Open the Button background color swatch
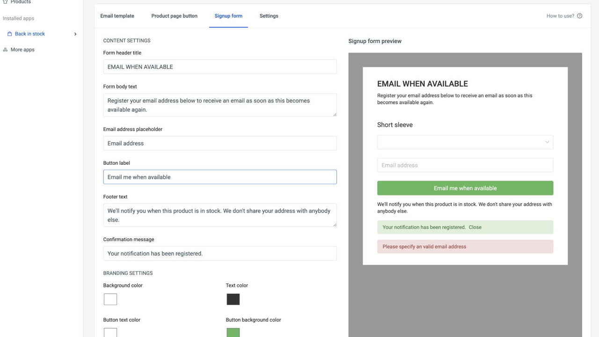 pyautogui.click(x=233, y=332)
